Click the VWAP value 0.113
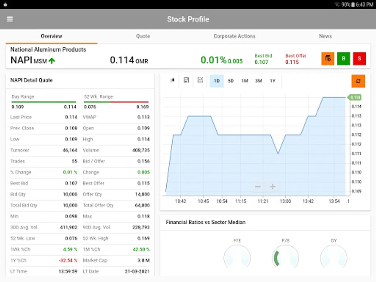Viewport: 376px width, 282px height. coord(144,117)
